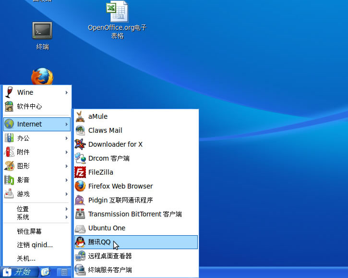The width and height of the screenshot is (348, 278).
Task: Click the aMule text label
Action: (x=98, y=116)
